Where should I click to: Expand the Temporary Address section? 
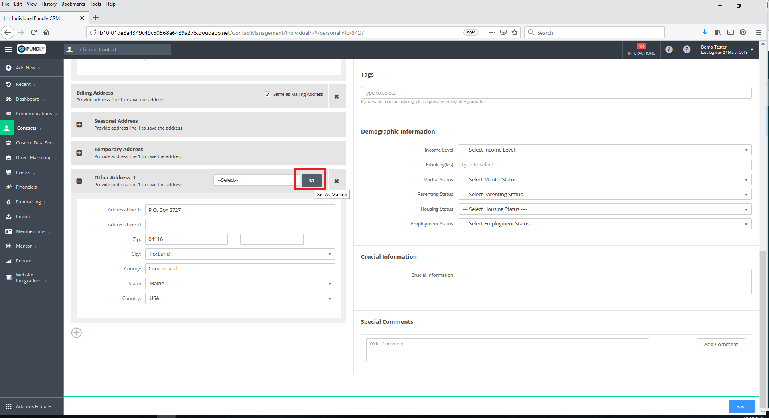click(x=79, y=153)
